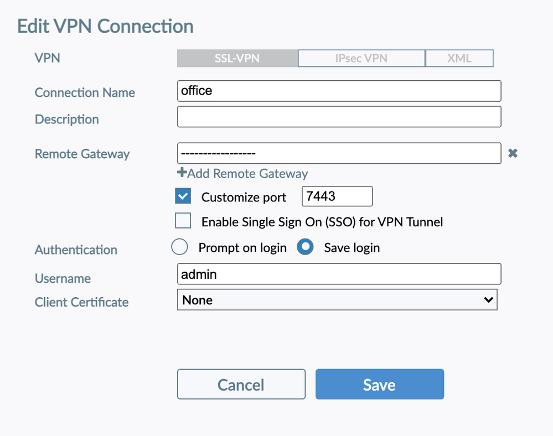Click the Edit VPN Connection heading
Image resolution: width=553 pixels, height=436 pixels.
105,26
